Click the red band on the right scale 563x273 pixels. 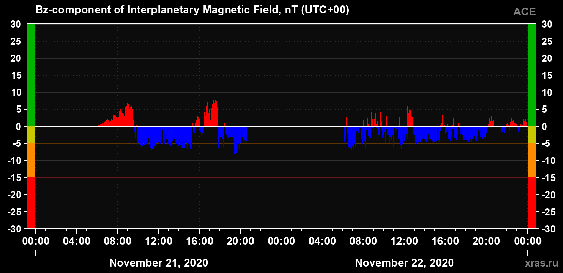click(532, 203)
